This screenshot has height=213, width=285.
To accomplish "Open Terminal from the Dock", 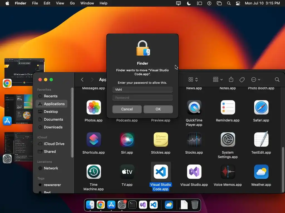I will point(132,205).
